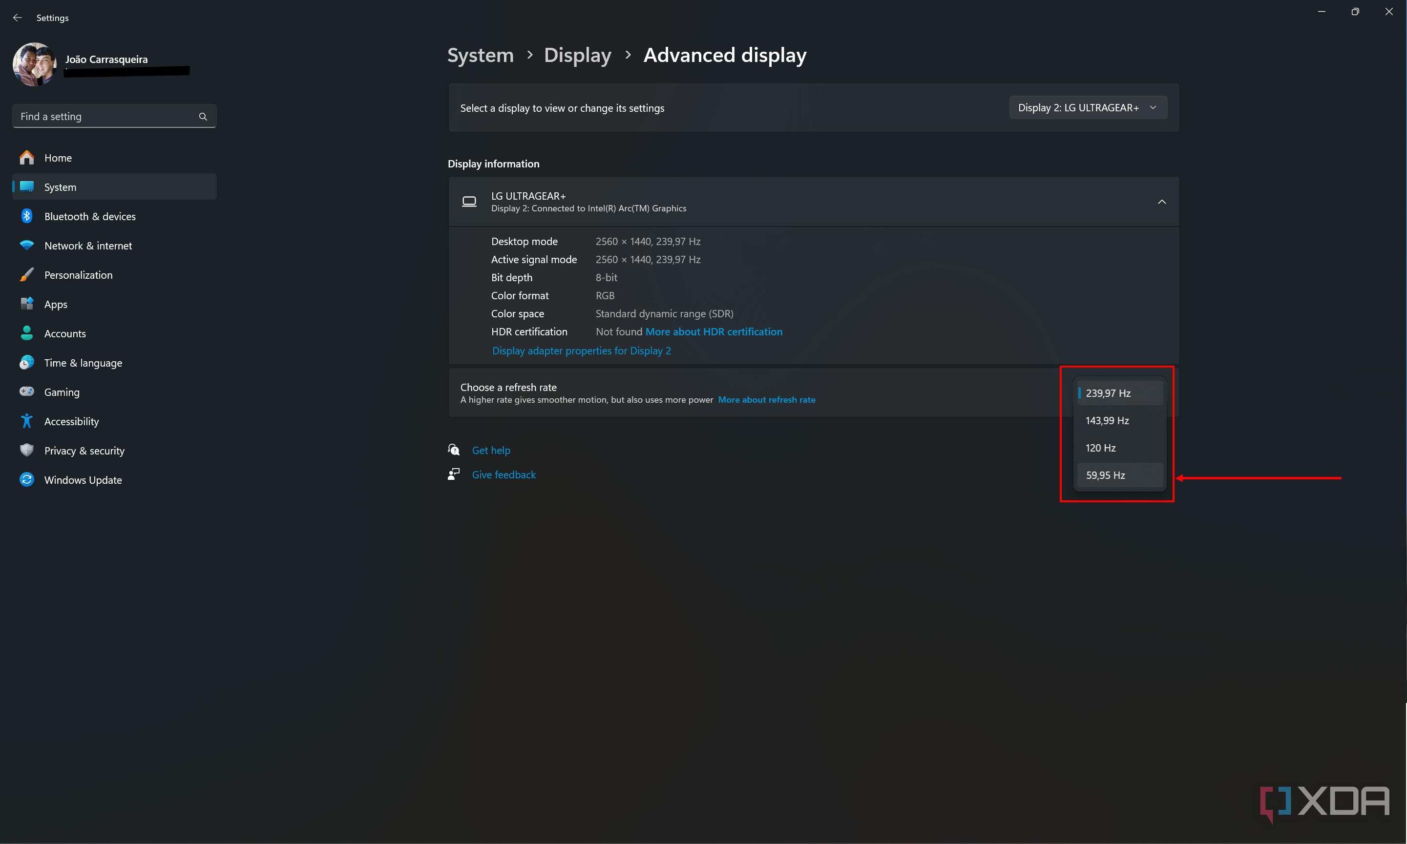1407x844 pixels.
Task: Select 143,99 Hz refresh rate
Action: [1120, 420]
